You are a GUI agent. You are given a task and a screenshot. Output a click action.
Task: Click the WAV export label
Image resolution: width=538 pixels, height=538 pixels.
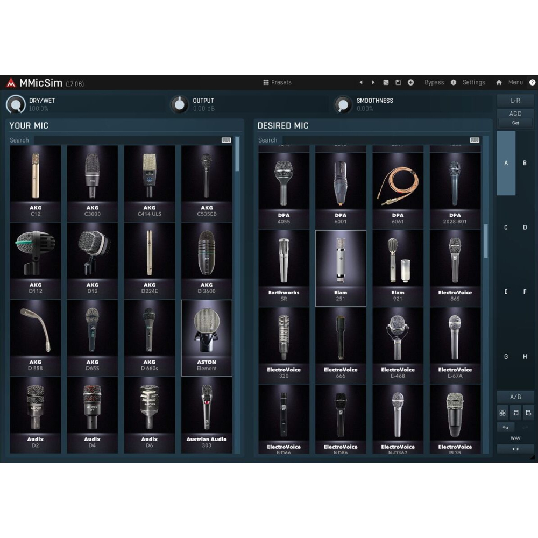click(x=515, y=438)
